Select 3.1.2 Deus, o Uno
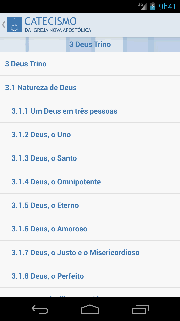The height and width of the screenshot is (321, 180). 90,135
